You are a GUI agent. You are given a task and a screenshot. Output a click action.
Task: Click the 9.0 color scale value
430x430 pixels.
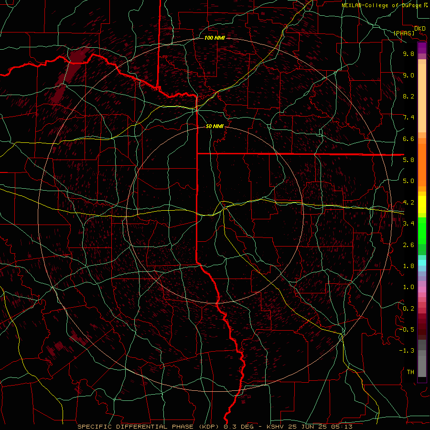[408, 75]
